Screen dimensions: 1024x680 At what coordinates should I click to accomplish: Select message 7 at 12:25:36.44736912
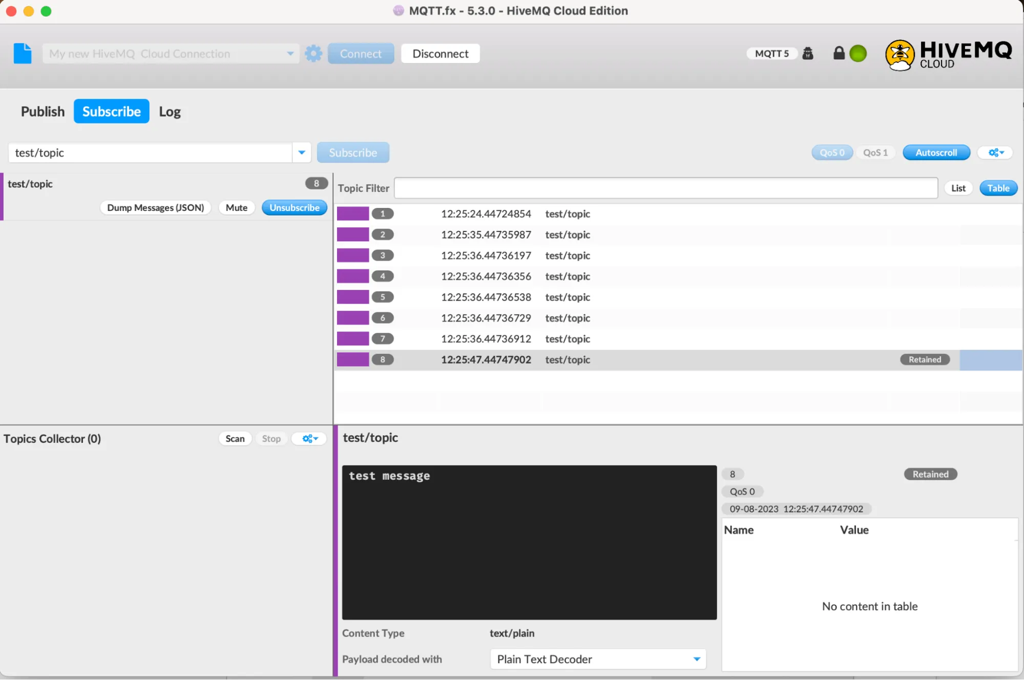click(678, 339)
